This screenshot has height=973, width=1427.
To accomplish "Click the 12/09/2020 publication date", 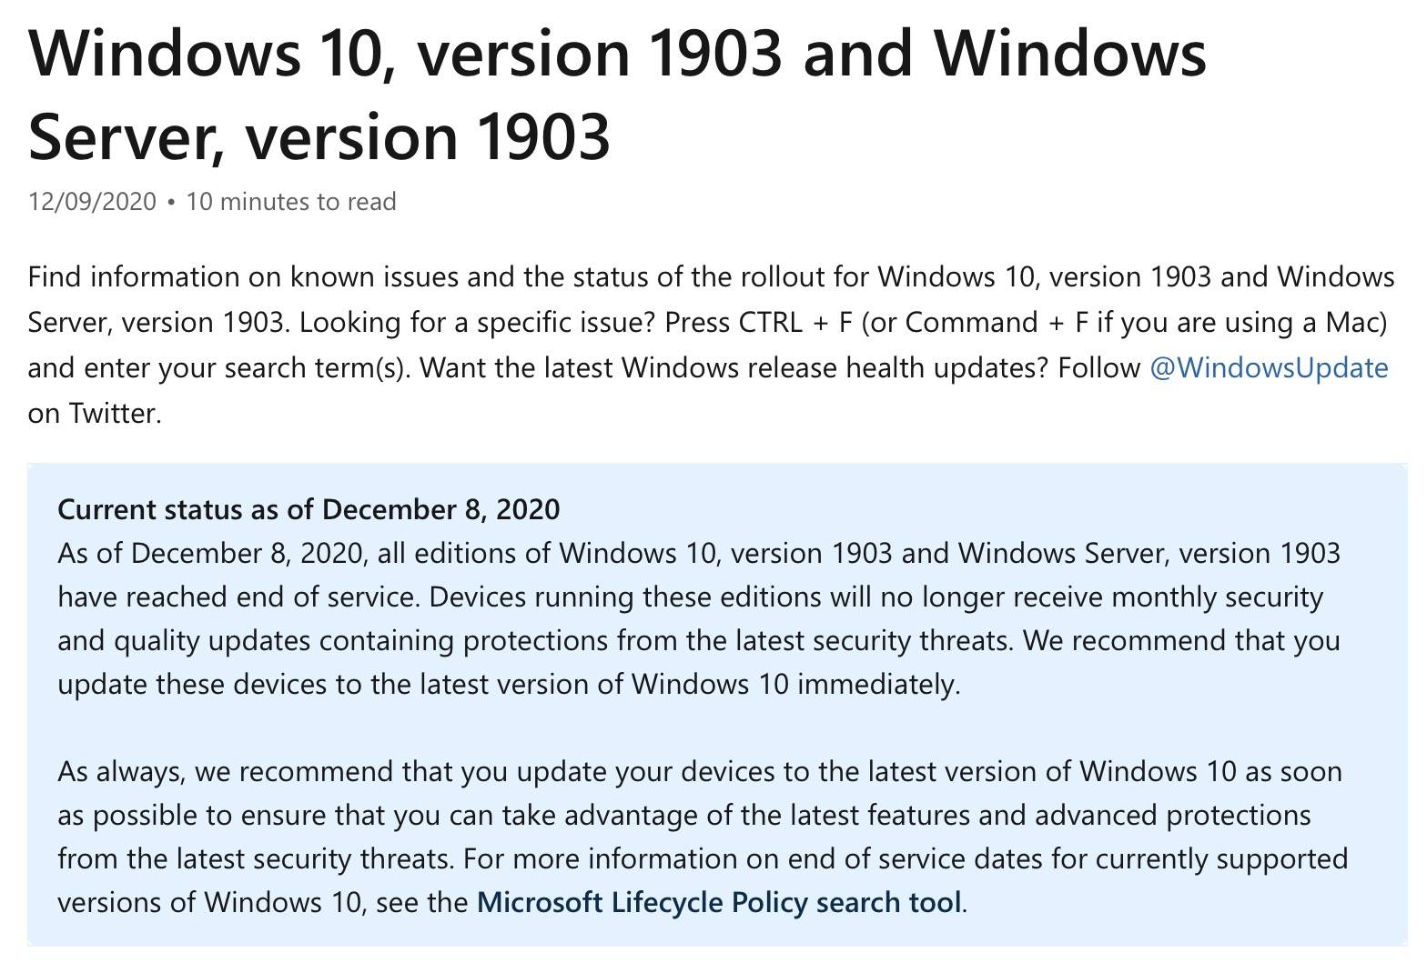I will pos(92,201).
